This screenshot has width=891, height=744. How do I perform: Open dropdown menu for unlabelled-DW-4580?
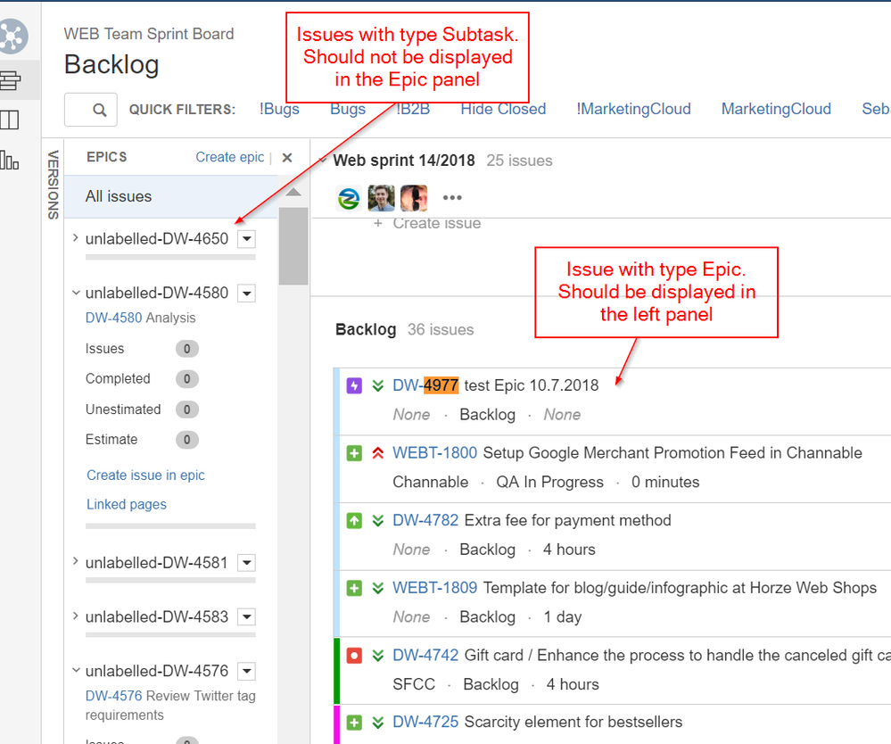point(247,293)
